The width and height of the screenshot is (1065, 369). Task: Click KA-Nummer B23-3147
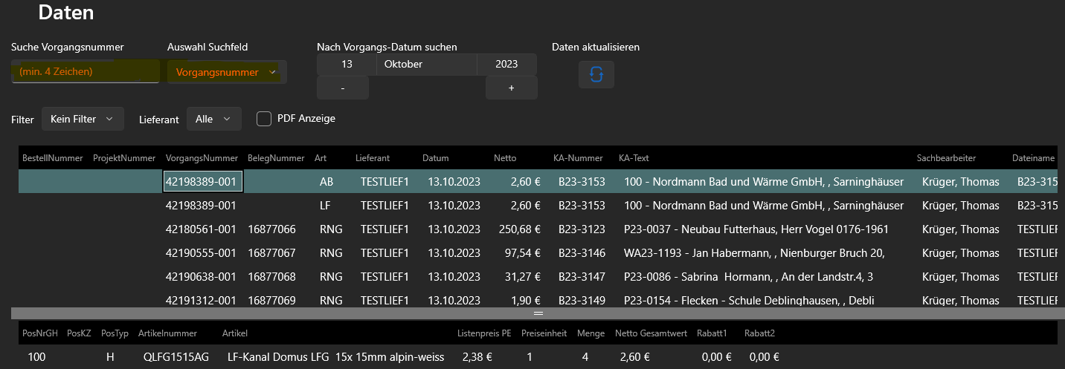click(x=582, y=277)
